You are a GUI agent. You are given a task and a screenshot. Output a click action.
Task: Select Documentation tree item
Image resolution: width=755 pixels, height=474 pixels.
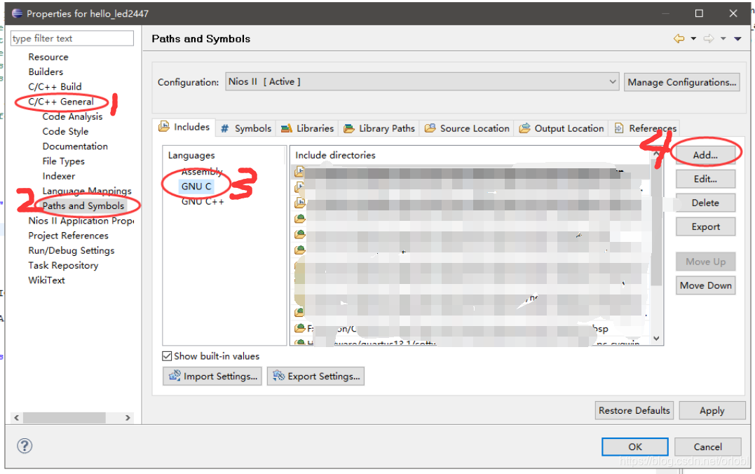(x=75, y=147)
